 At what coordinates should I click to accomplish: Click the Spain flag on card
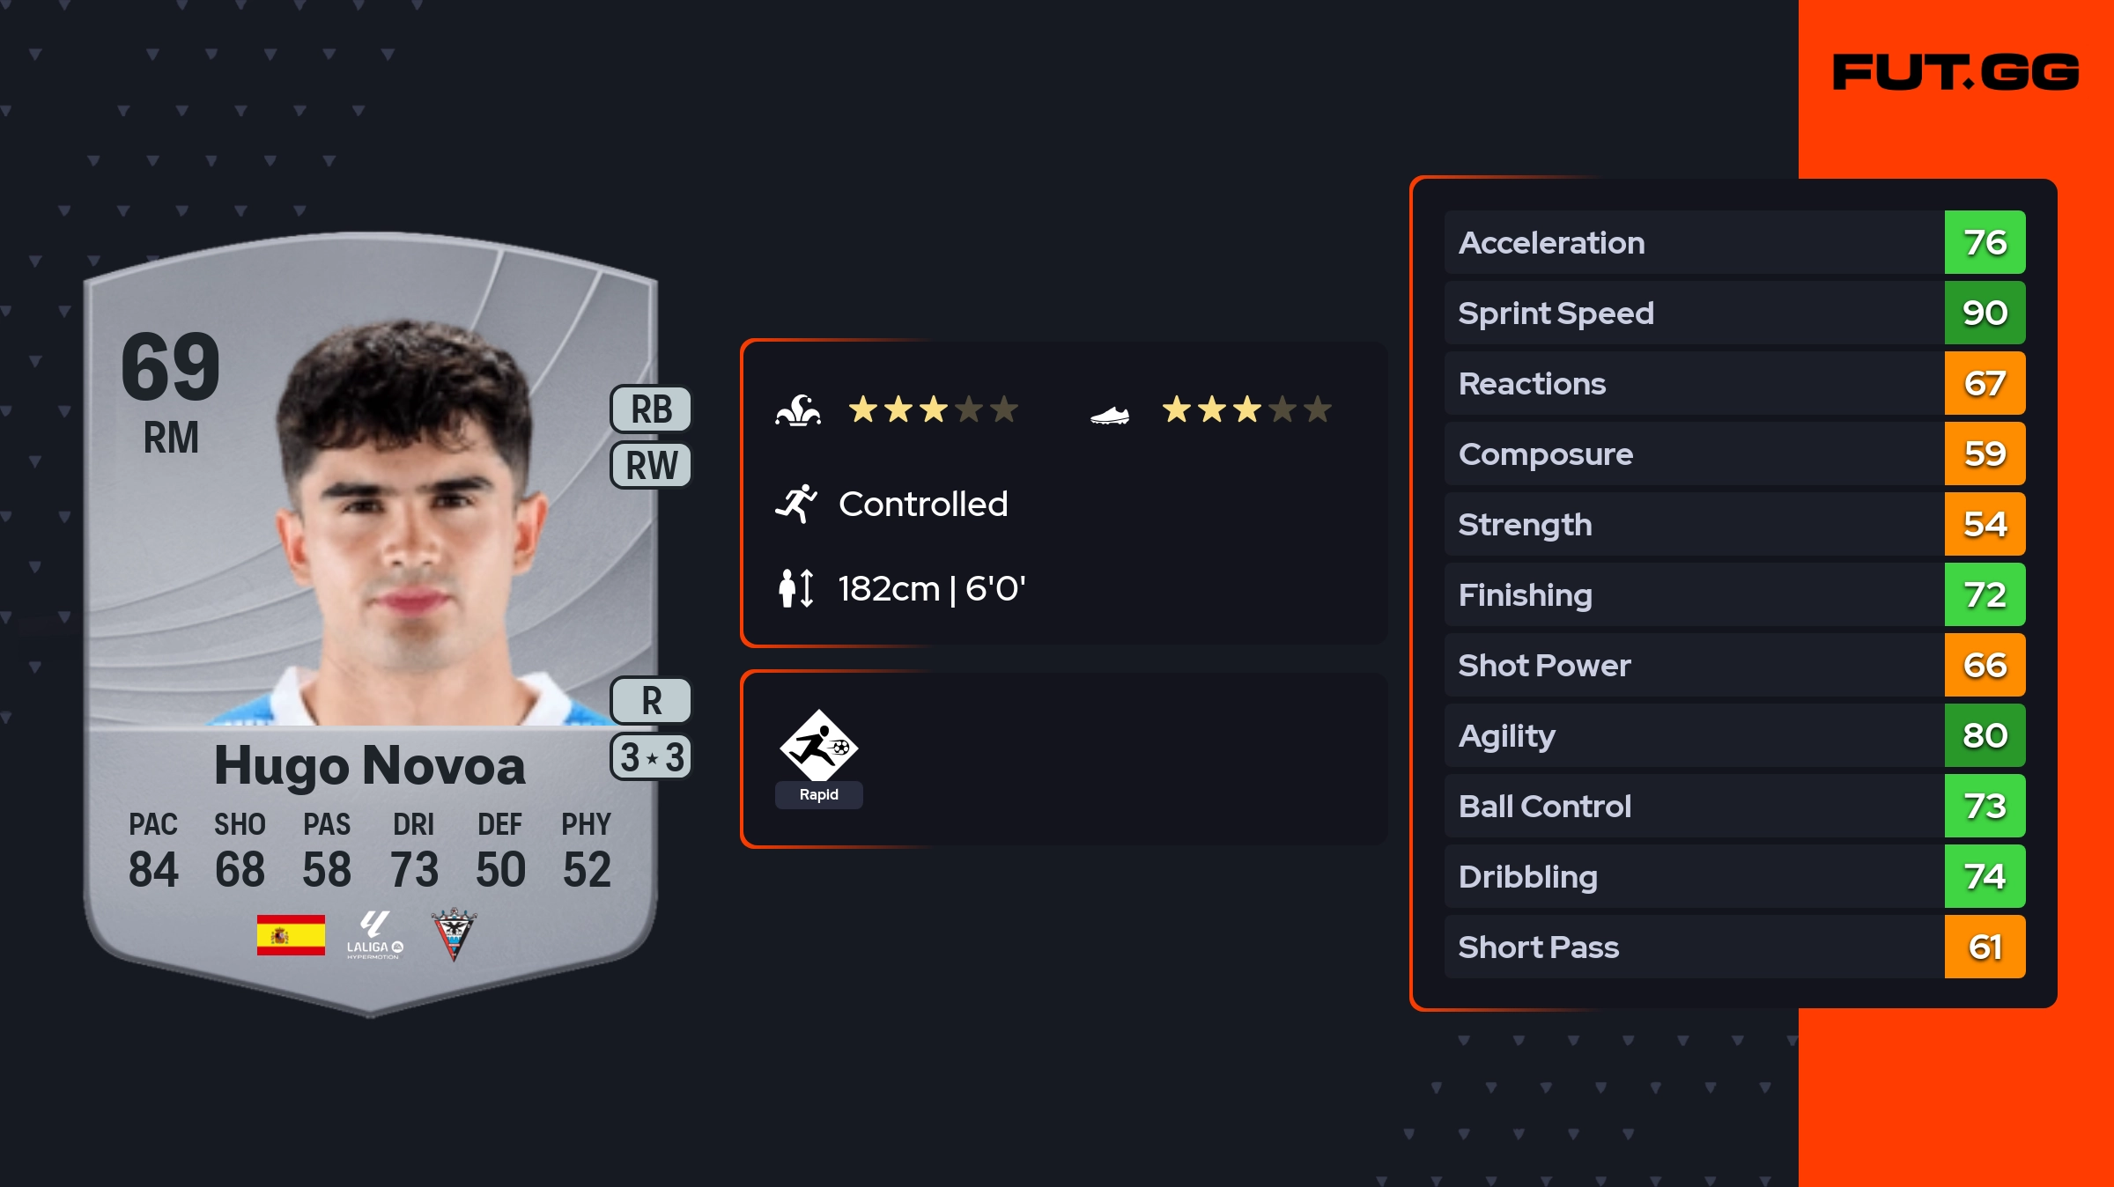[x=291, y=935]
